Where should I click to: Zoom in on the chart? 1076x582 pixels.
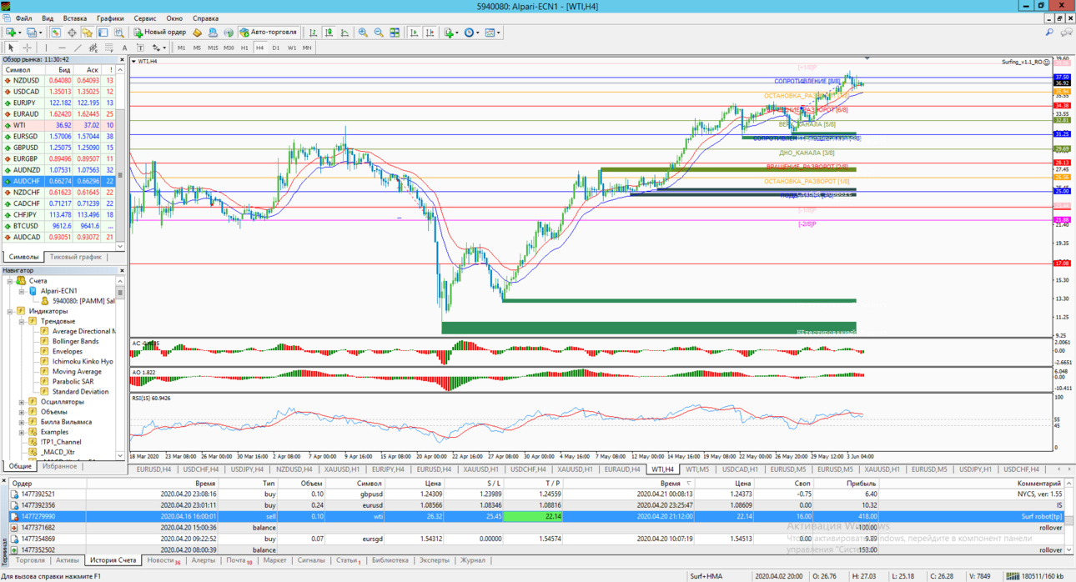[x=363, y=33]
